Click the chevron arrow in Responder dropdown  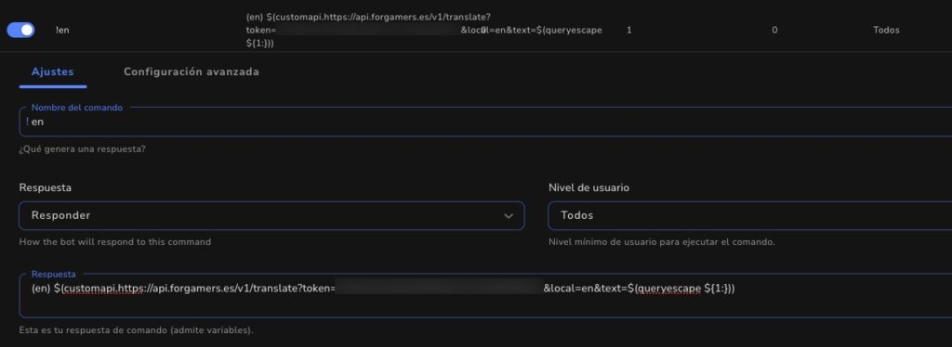[x=509, y=216]
